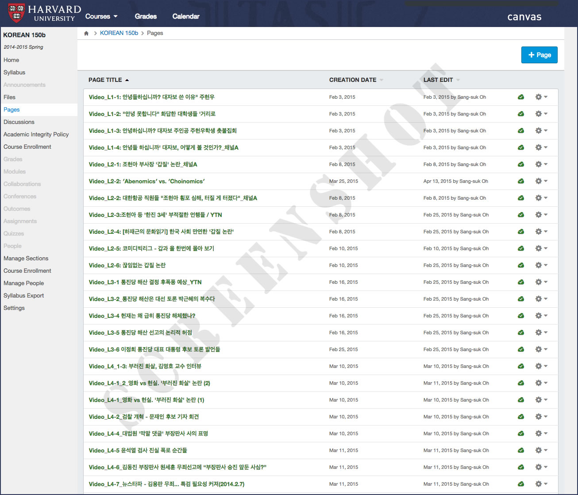Viewport: 578px width, 495px height.
Task: Unpublish the Video_L2-3 page
Action: (521, 215)
